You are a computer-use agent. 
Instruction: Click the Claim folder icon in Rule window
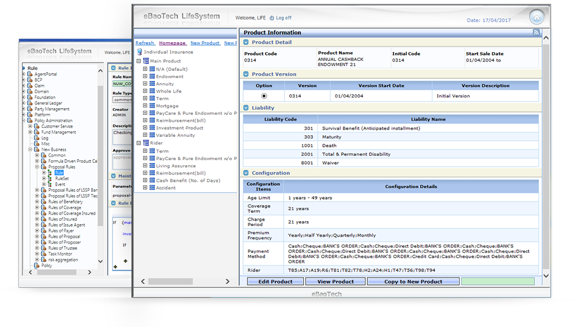pyautogui.click(x=30, y=85)
